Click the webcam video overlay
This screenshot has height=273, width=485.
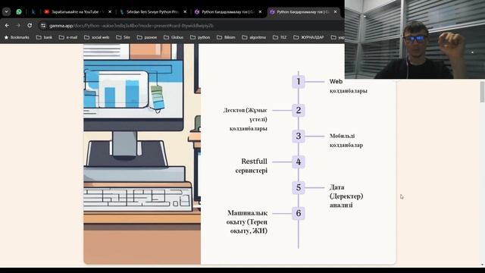415,39
